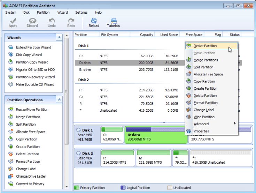Choose Resize Partition in context menu
Viewport: 256px width, 193px height.
212,46
